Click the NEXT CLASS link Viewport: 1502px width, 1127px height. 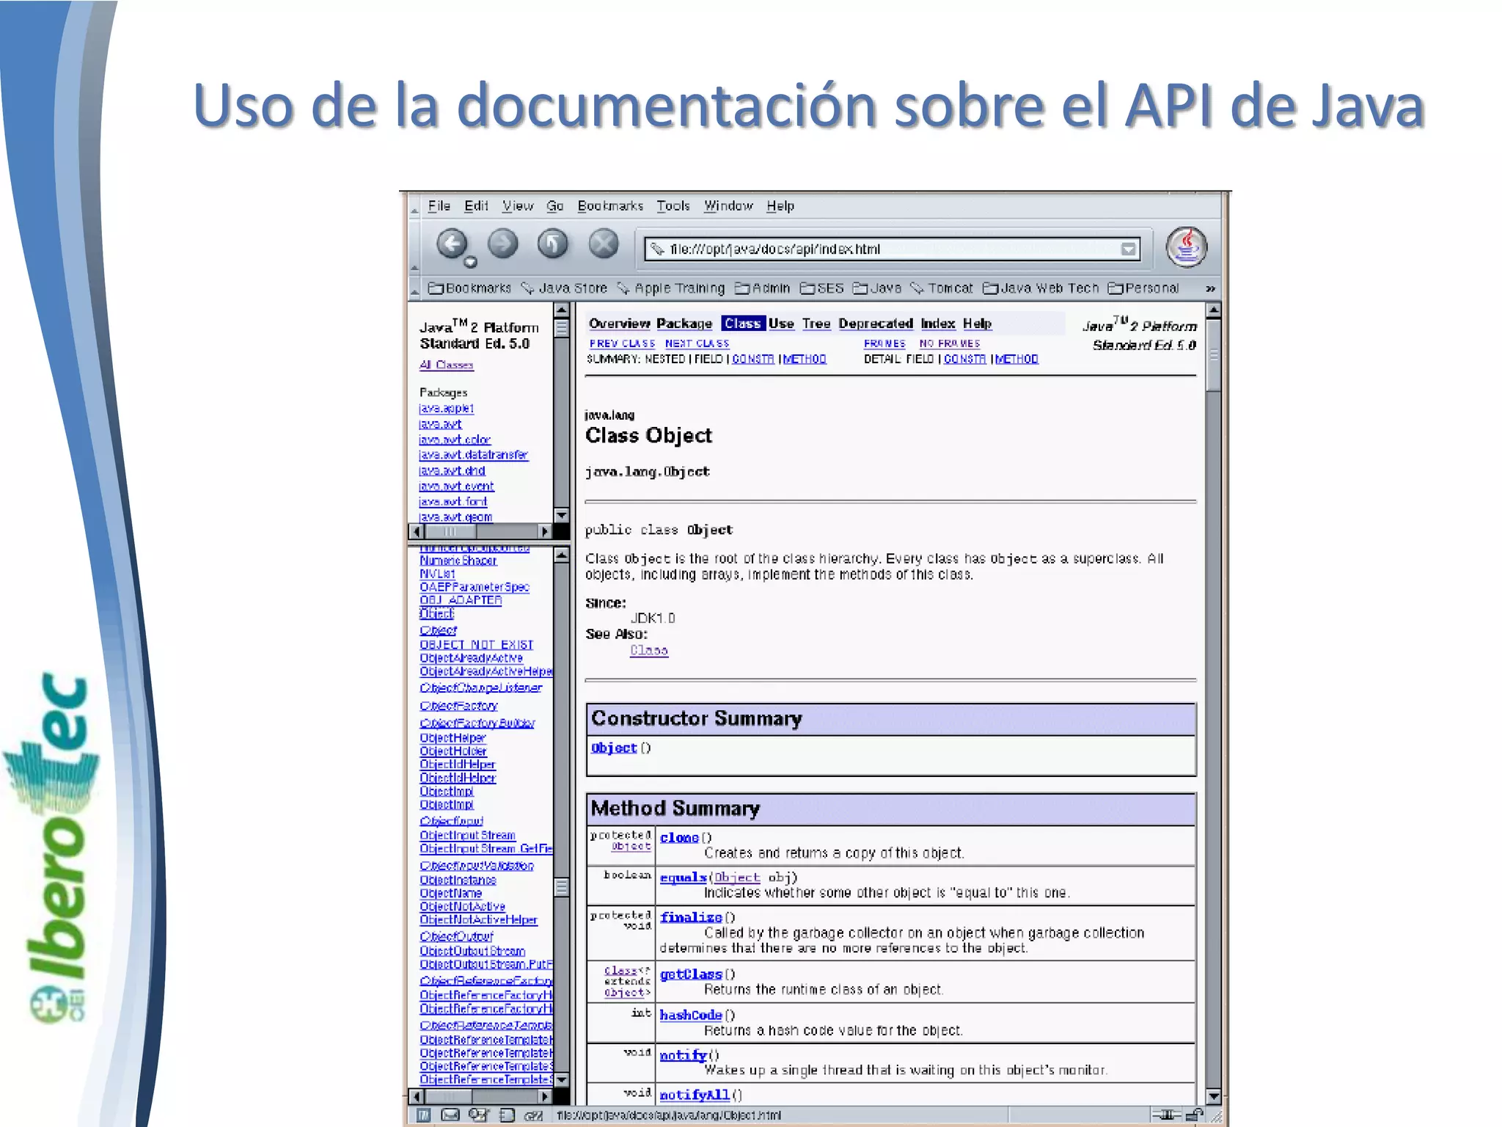[x=697, y=343]
